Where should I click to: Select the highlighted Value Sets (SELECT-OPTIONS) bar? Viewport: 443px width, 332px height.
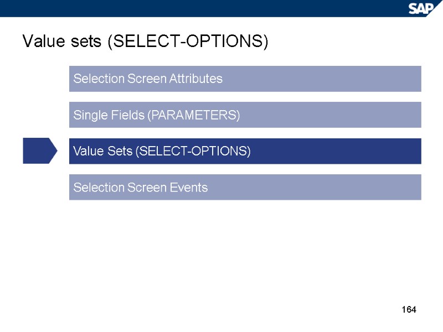[245, 151]
